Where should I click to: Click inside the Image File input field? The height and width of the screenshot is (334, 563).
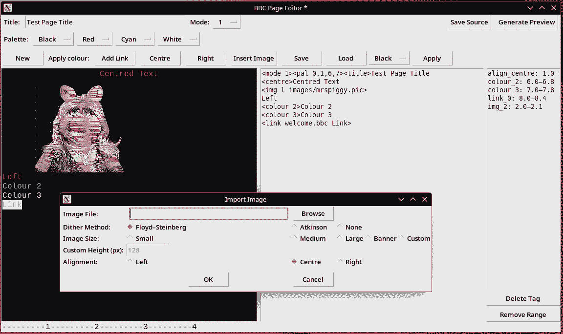click(x=208, y=213)
